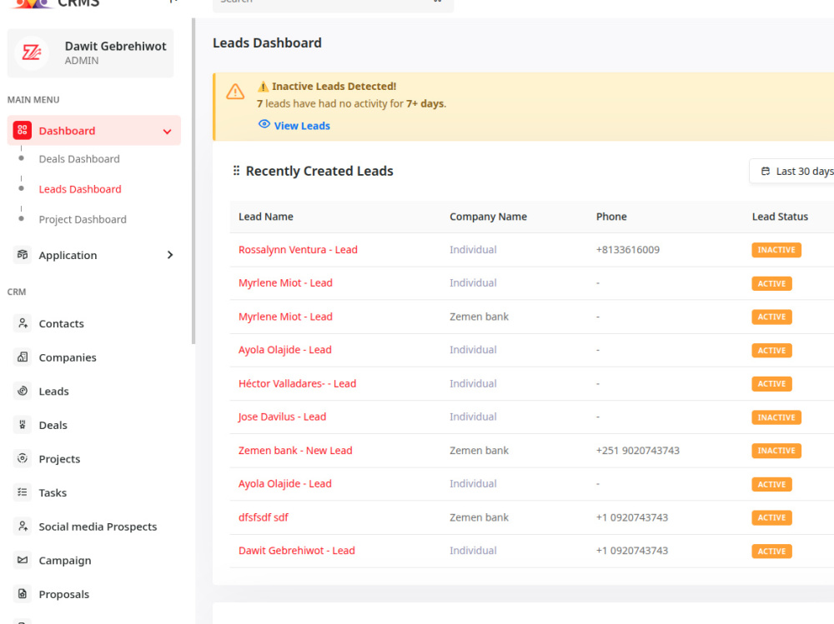The width and height of the screenshot is (834, 624).
Task: Open Zemen bank - New Lead
Action: tap(295, 451)
